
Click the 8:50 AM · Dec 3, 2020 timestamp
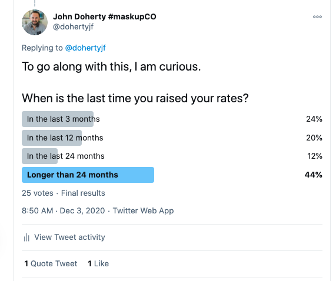tap(63, 210)
